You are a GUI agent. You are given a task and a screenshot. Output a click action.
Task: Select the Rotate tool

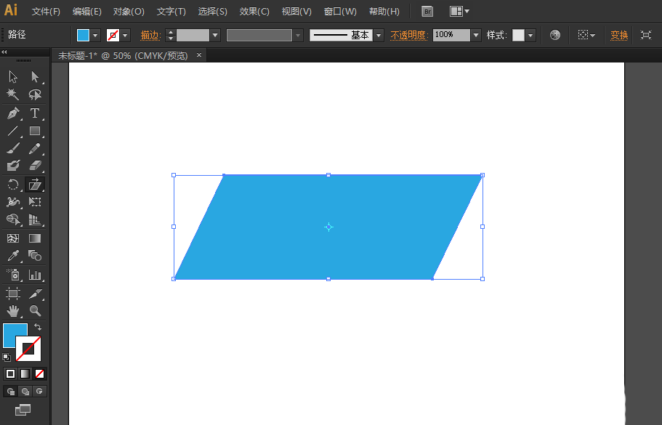pyautogui.click(x=13, y=185)
